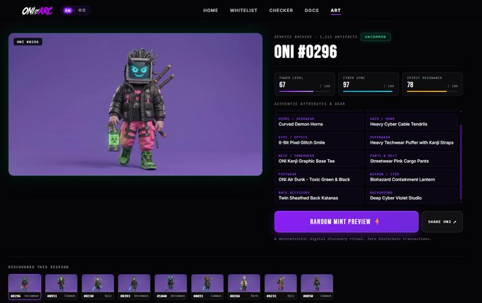Select Deep Cyber Violet Studio background
This screenshot has width=482, height=303.
(x=412, y=195)
